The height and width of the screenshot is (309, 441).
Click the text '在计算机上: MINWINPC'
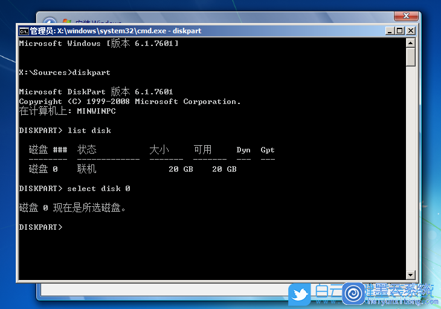(68, 111)
